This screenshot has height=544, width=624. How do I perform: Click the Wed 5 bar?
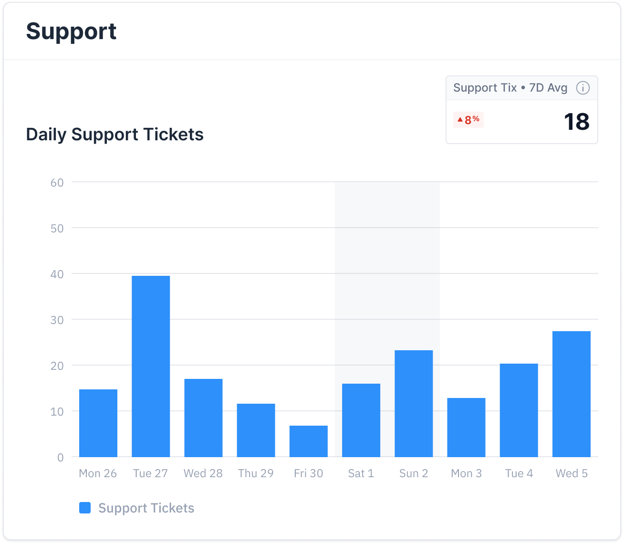coord(572,394)
